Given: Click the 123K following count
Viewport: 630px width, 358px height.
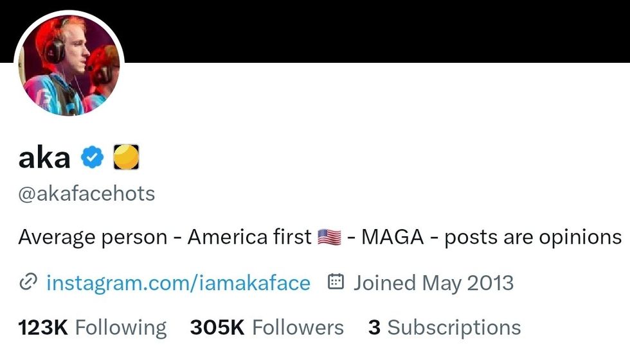Looking at the screenshot, I should coord(43,328).
